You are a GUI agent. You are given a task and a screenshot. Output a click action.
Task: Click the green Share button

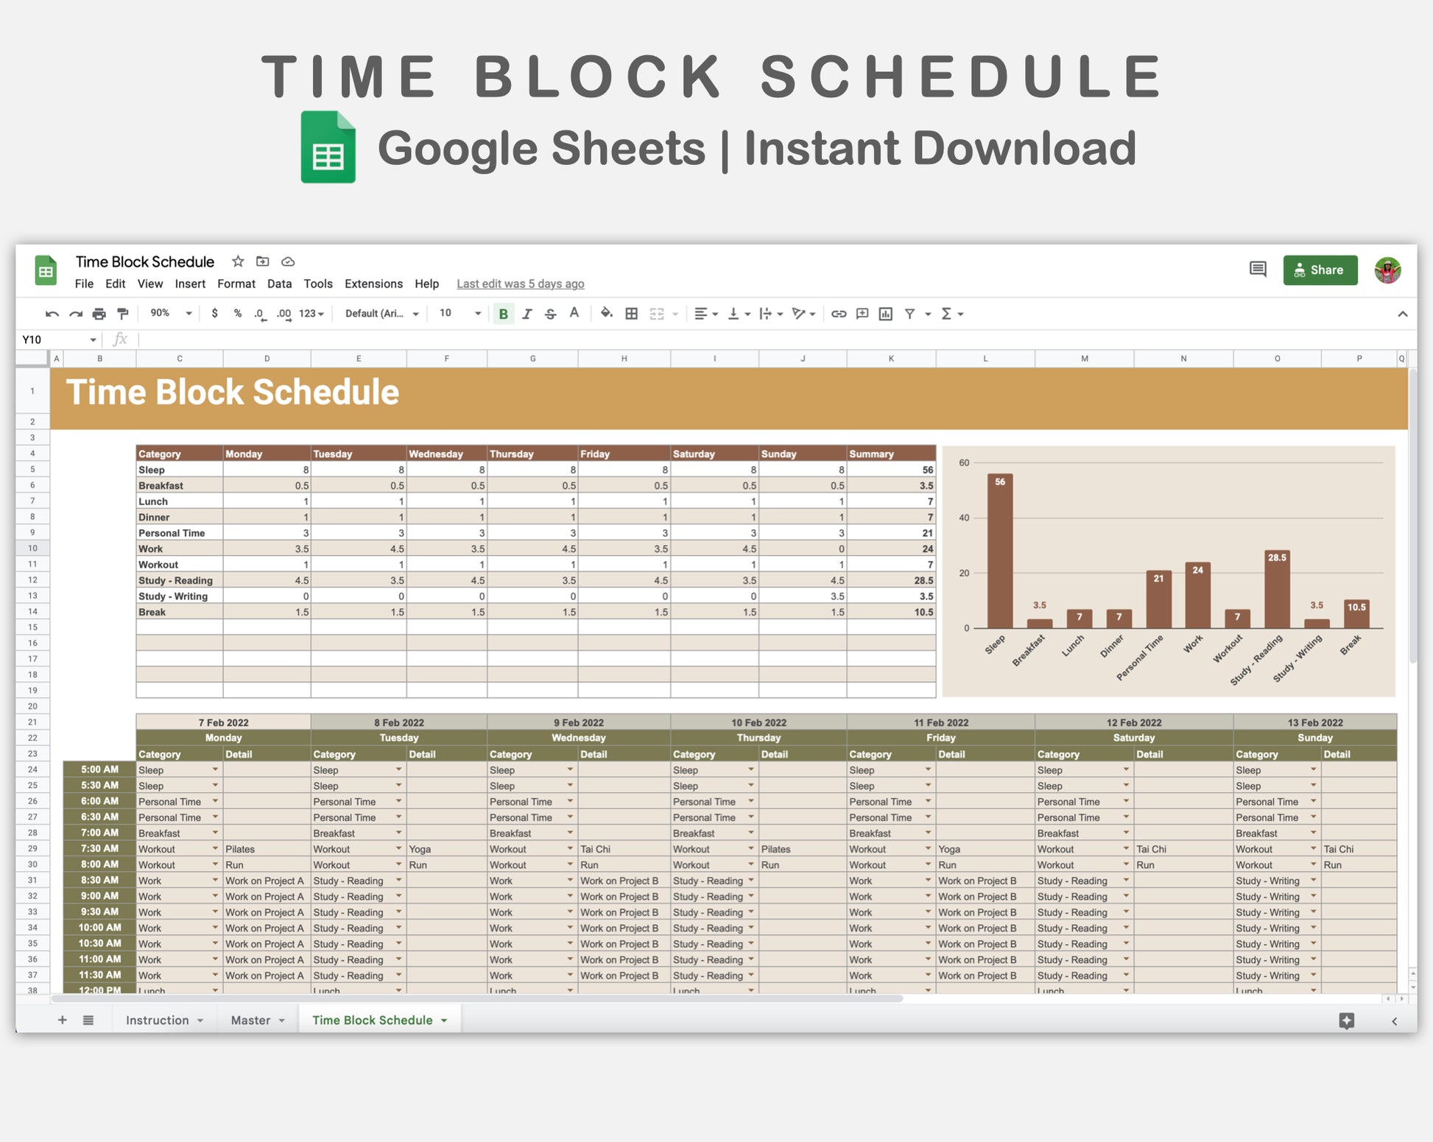[x=1320, y=270]
